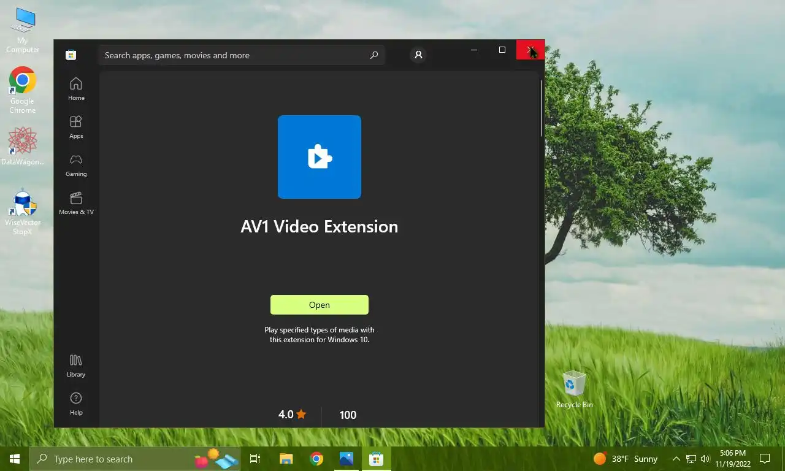Show hidden system tray icons

676,459
